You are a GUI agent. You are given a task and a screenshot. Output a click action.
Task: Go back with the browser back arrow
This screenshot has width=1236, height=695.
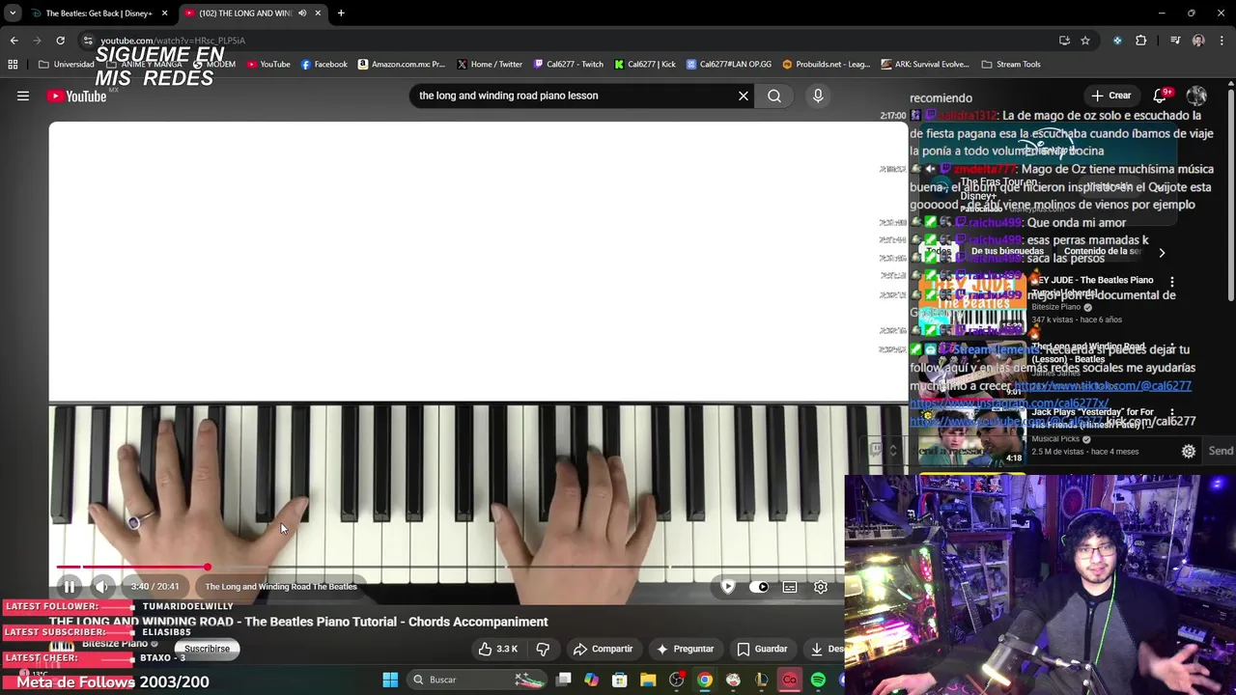[14, 41]
